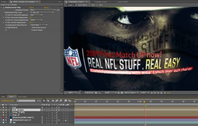The width and height of the screenshot is (198, 126).
Task: Click the brainstorm button in timeline
Action: [66, 101]
